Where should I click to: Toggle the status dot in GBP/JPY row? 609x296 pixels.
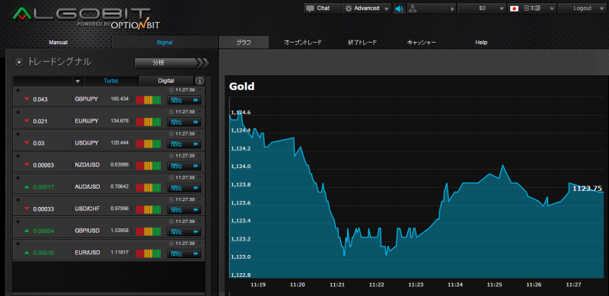tap(18, 90)
